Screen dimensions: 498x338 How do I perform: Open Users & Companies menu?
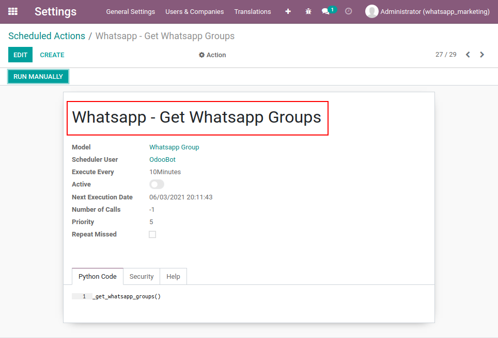(x=194, y=11)
